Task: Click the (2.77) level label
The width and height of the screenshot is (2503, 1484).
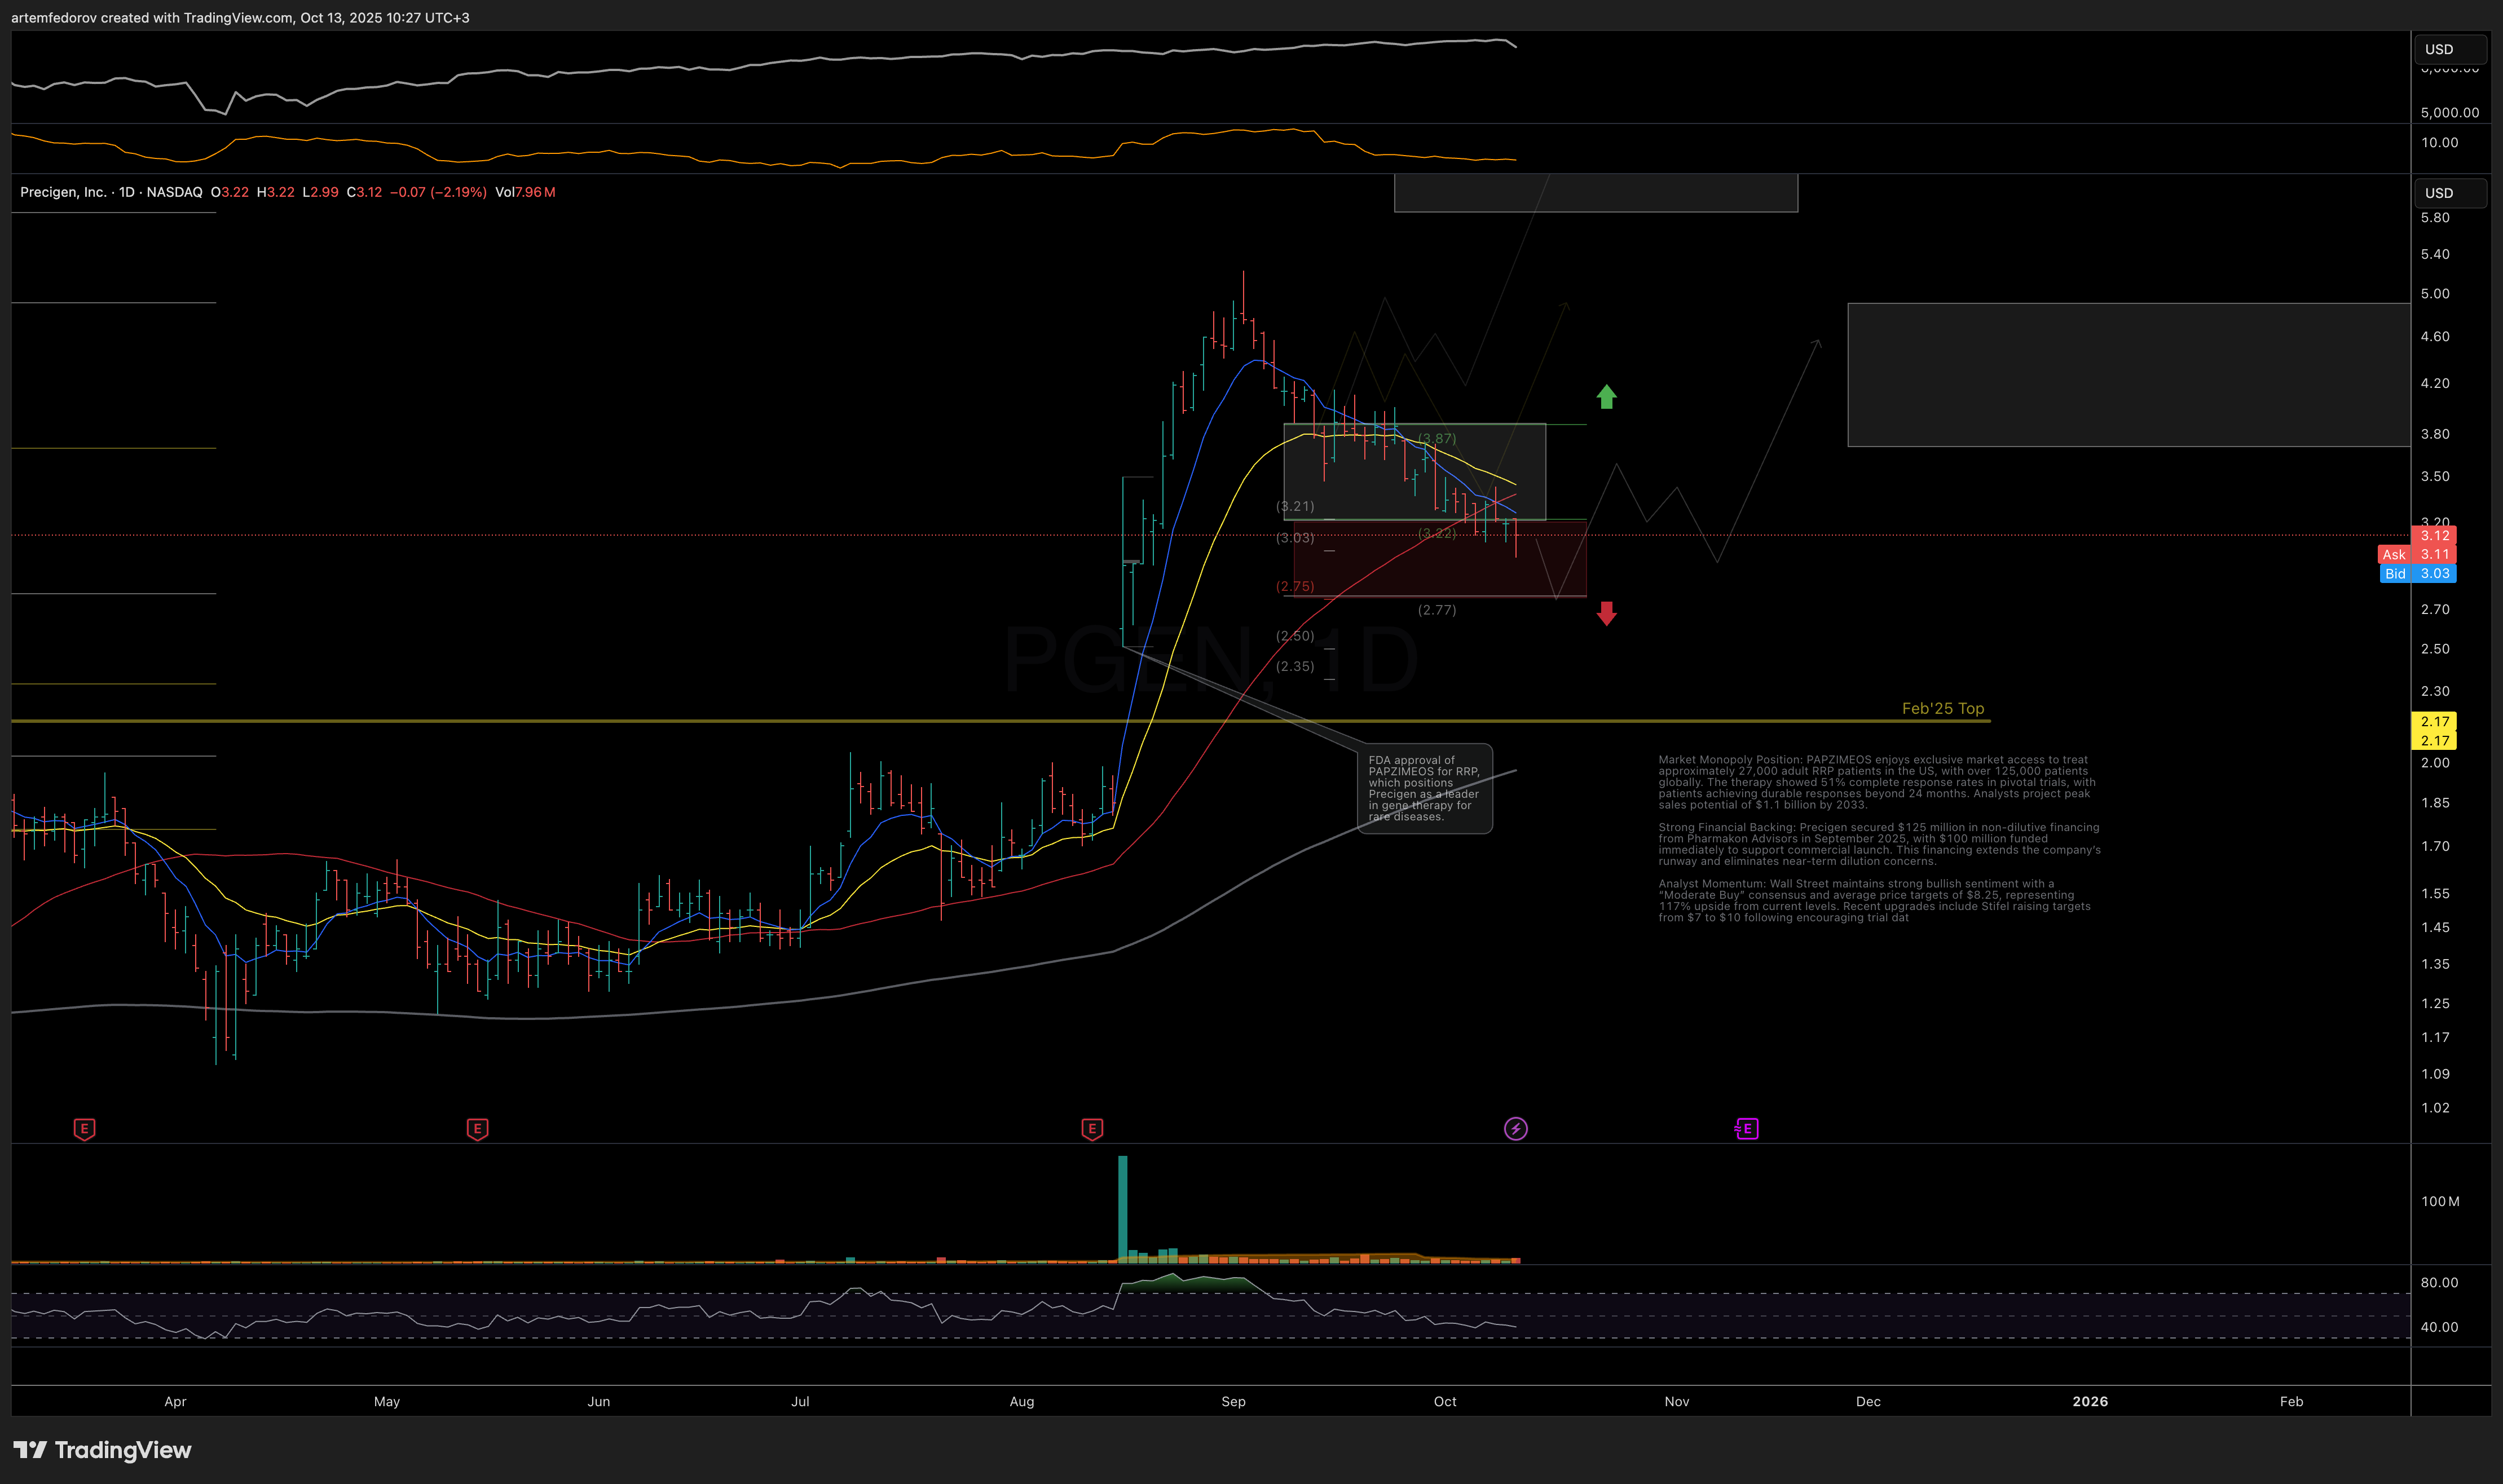Action: pos(1437,610)
